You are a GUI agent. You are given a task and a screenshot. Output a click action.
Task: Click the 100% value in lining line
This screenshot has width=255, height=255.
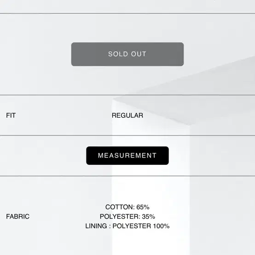pos(161,226)
